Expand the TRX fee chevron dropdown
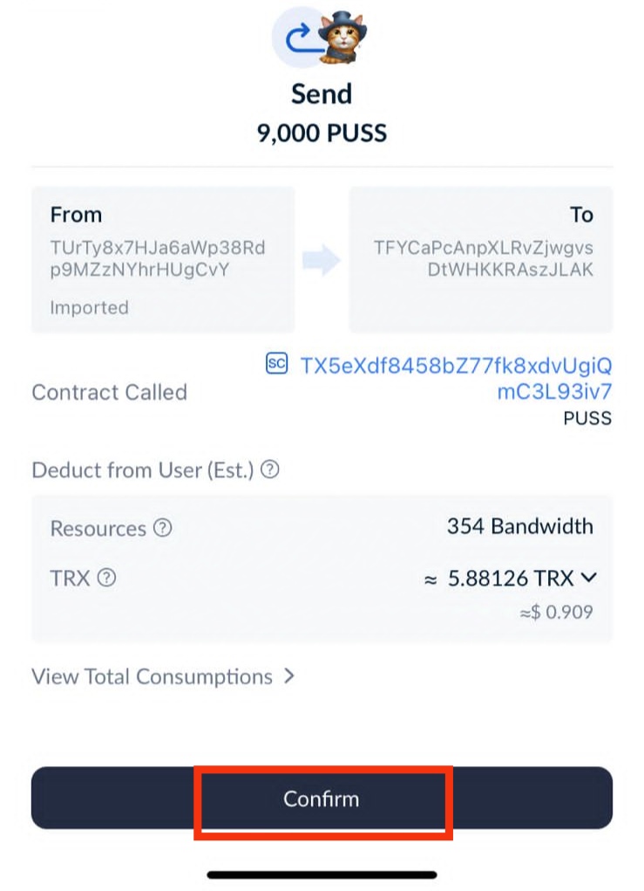 (x=588, y=577)
